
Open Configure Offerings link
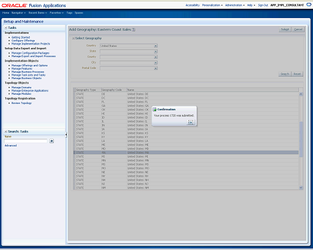point(23,41)
